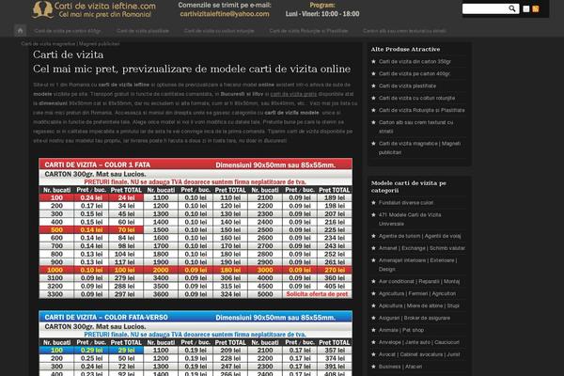Click star icon next to Carti de vizita plastifiate

[373, 86]
